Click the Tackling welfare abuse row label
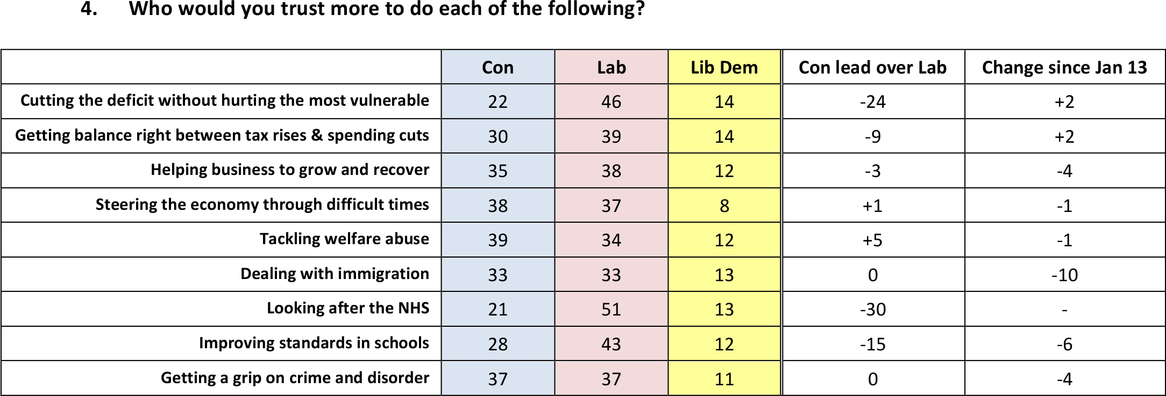Image resolution: width=1166 pixels, height=396 pixels. (344, 239)
